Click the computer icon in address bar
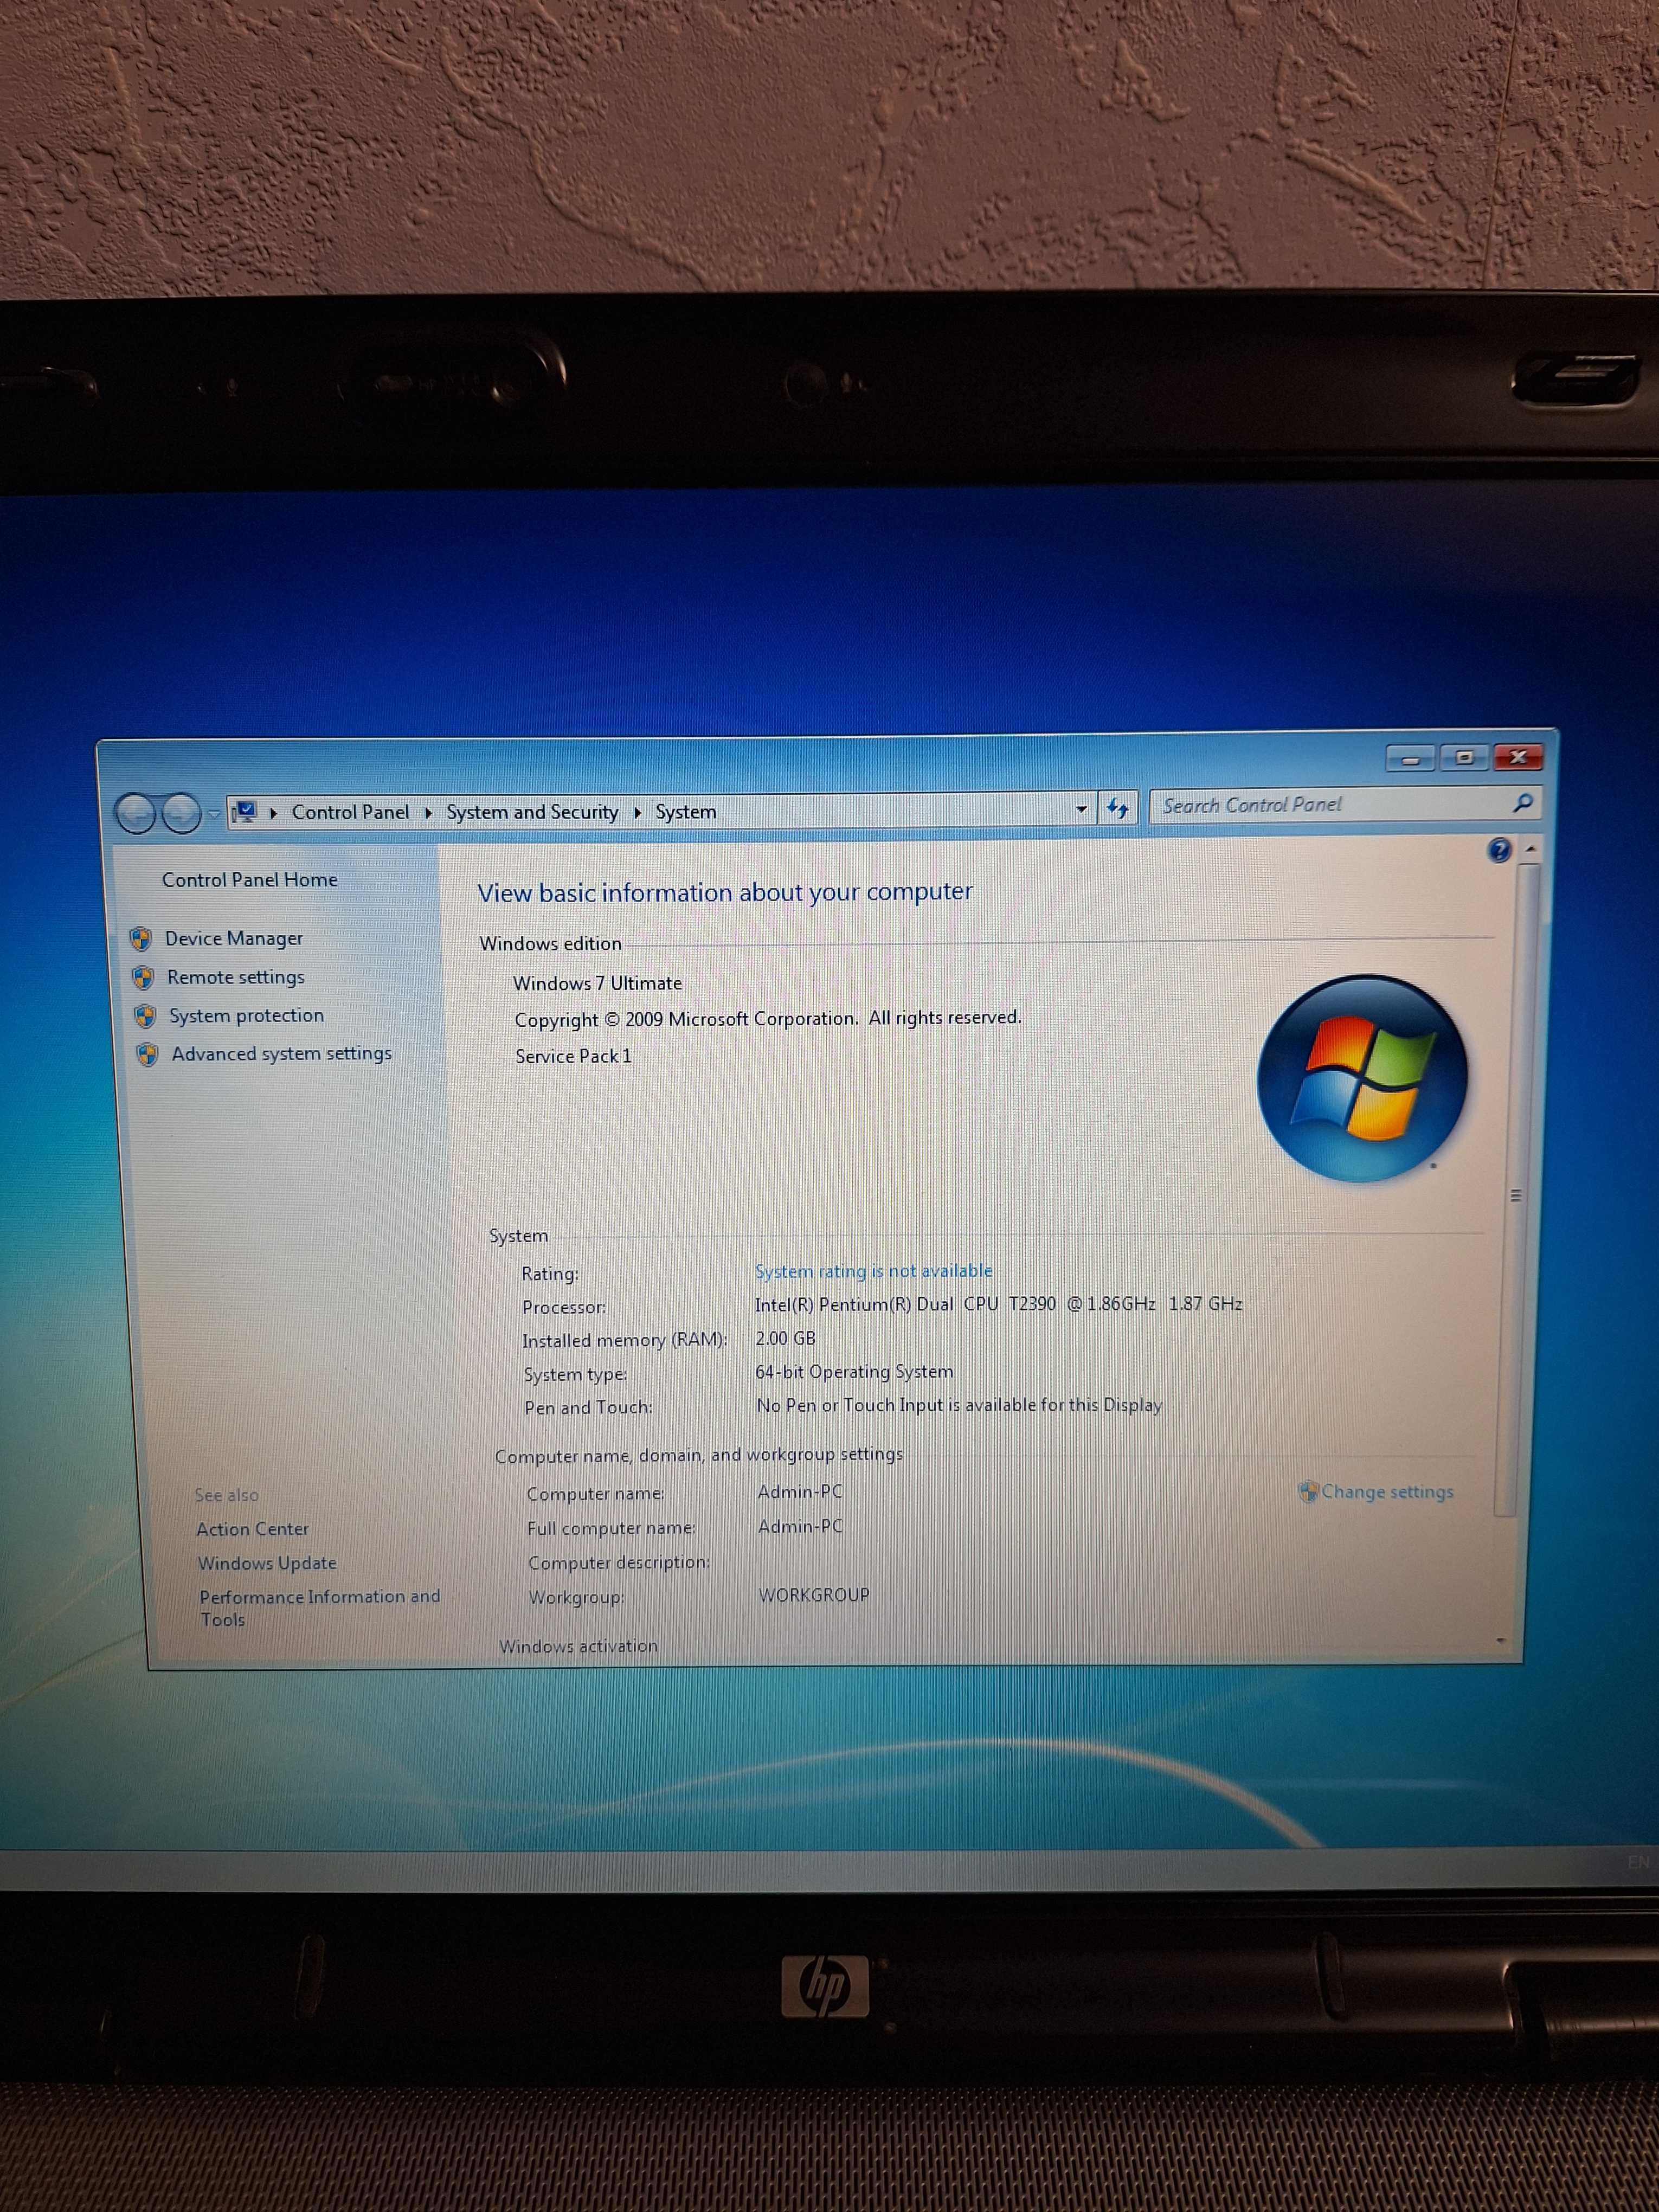1659x2212 pixels. (x=245, y=812)
